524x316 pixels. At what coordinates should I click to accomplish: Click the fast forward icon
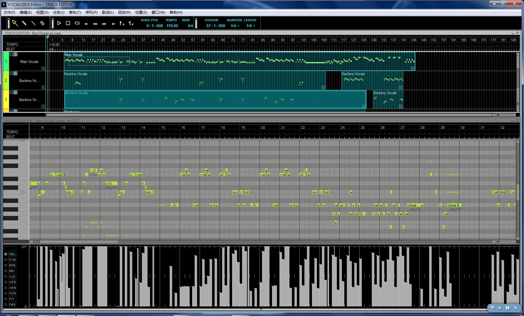click(104, 24)
